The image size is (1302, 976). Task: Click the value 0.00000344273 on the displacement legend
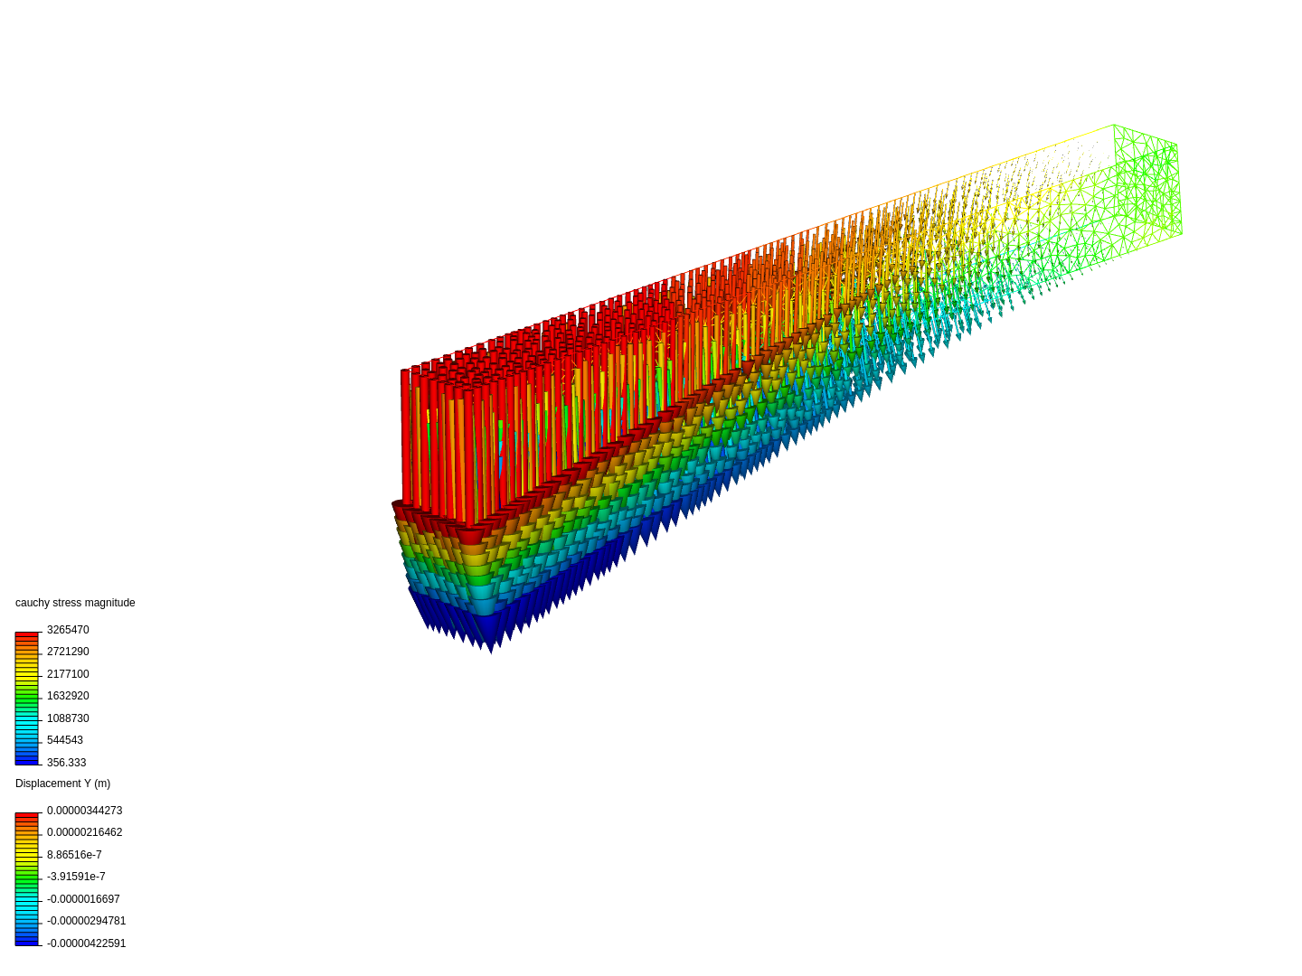[x=84, y=811]
